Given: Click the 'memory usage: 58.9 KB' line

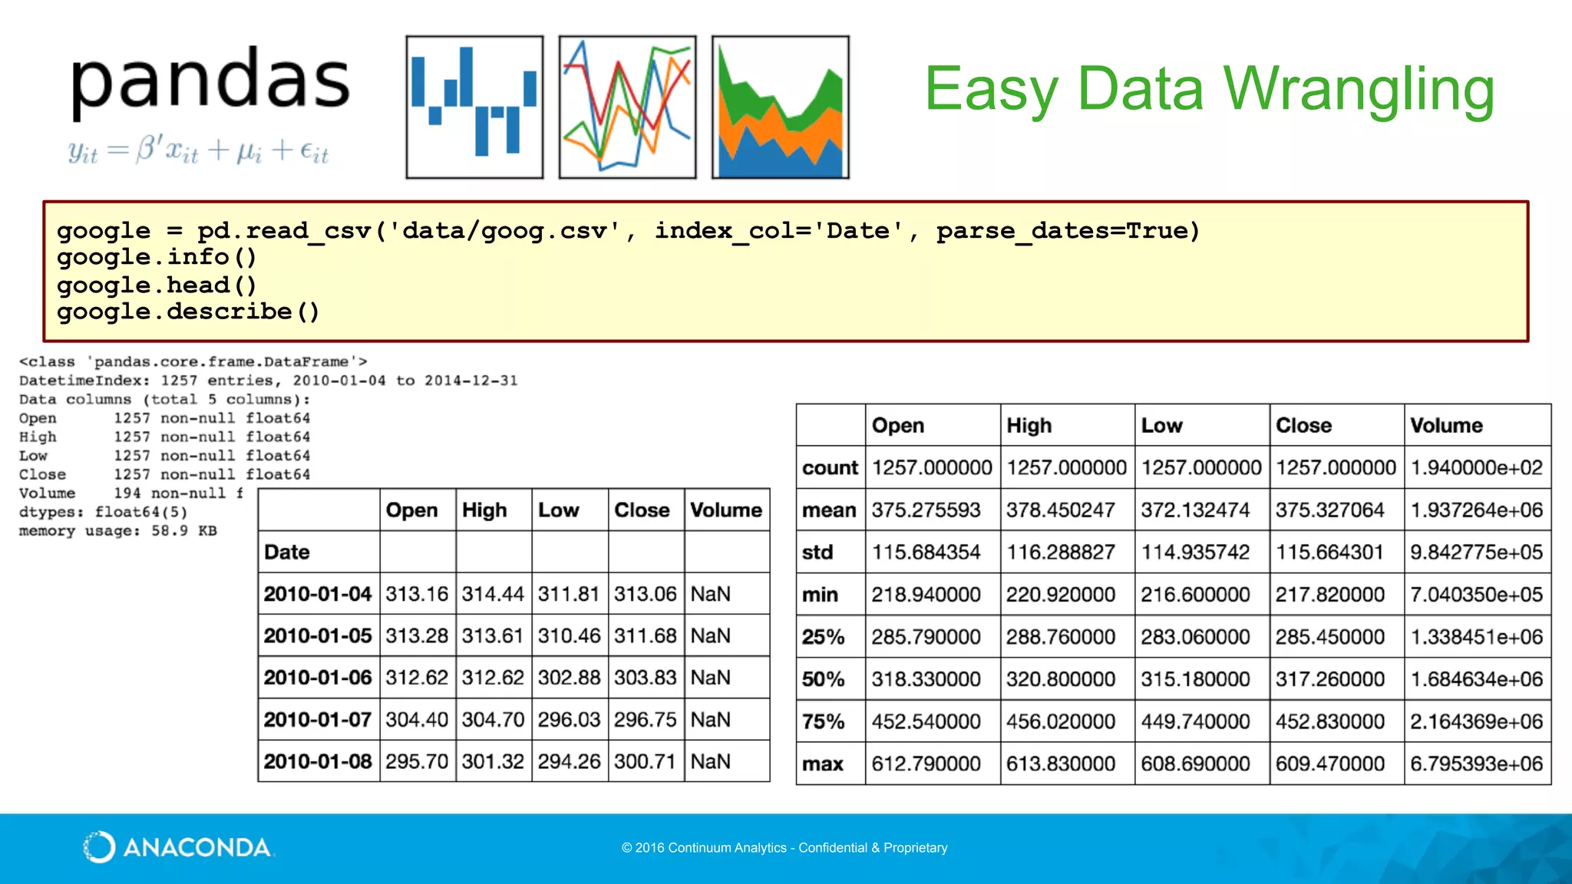Looking at the screenshot, I should pyautogui.click(x=118, y=531).
